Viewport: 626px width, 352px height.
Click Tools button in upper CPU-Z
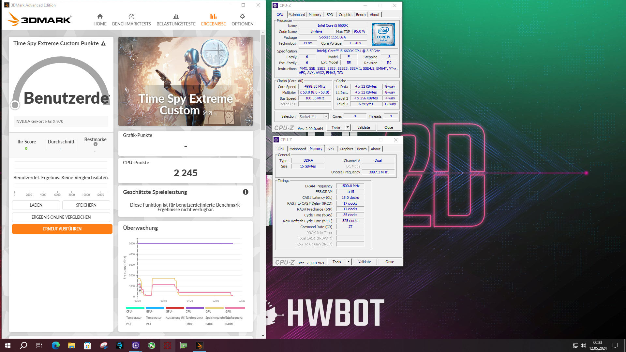point(336,127)
